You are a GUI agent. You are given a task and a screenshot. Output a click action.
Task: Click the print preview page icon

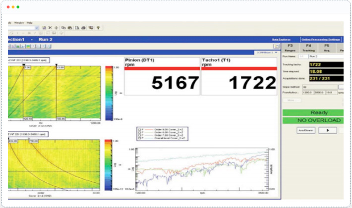pyautogui.click(x=76, y=28)
